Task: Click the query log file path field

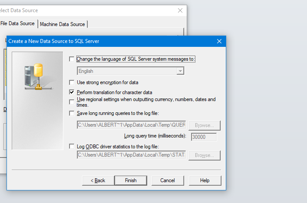Action: [132, 125]
